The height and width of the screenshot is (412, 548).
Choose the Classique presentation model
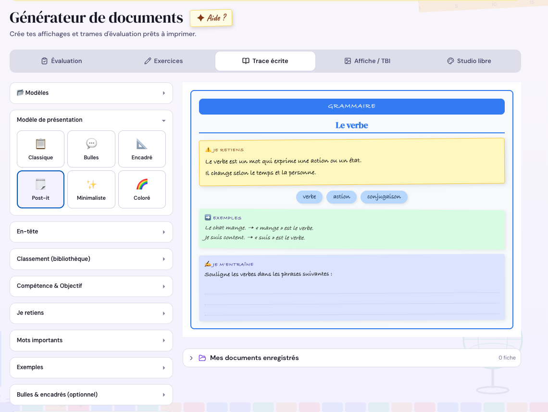(x=40, y=149)
